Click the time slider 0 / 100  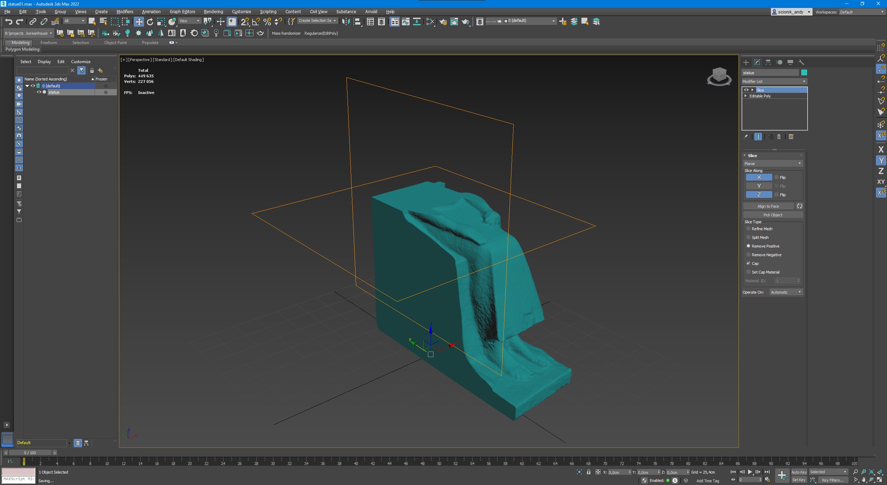[30, 452]
